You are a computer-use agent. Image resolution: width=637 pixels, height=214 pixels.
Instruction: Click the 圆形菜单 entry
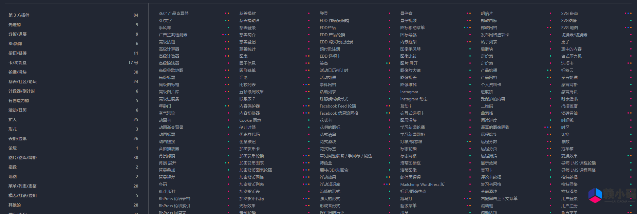pos(247,71)
